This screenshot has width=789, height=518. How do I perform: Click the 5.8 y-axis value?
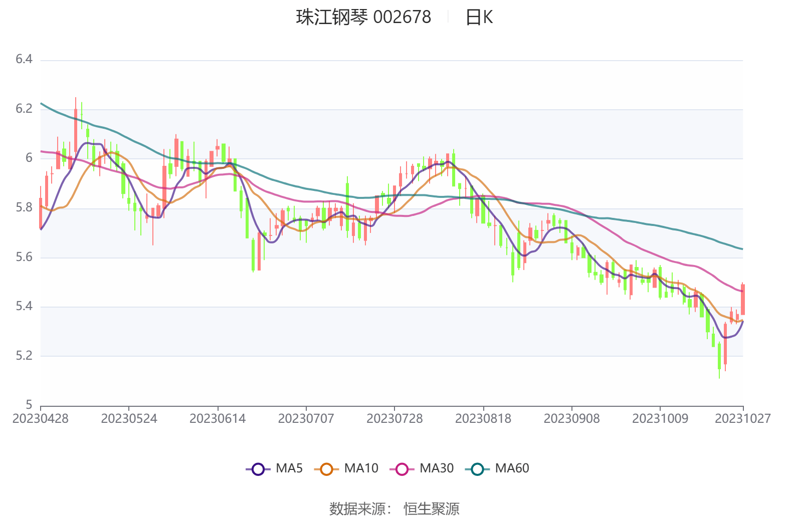(24, 207)
